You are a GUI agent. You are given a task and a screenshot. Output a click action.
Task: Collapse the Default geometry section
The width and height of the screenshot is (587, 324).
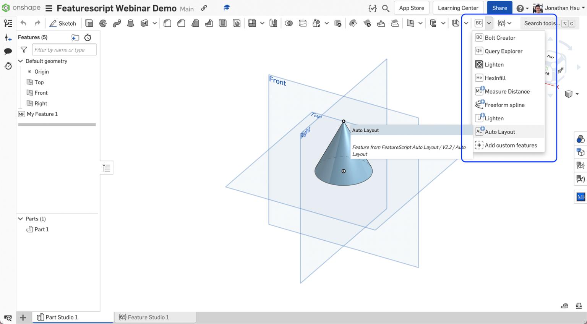tap(21, 61)
